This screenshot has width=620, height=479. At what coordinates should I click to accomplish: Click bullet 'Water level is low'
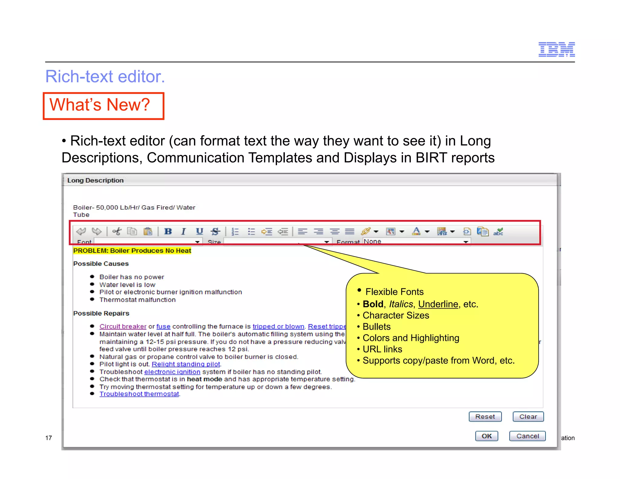pos(127,285)
